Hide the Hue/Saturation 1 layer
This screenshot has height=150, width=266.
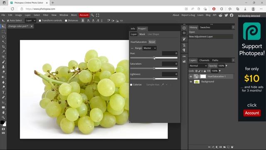click(191, 77)
